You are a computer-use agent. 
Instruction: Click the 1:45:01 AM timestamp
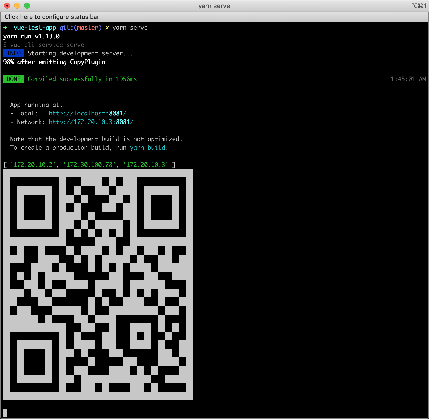click(408, 79)
